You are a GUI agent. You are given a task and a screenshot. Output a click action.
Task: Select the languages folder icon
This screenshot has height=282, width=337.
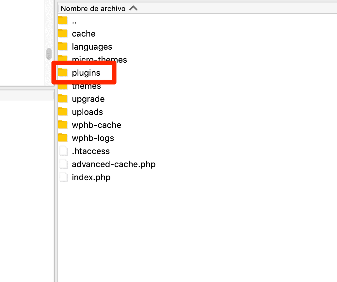pyautogui.click(x=63, y=46)
